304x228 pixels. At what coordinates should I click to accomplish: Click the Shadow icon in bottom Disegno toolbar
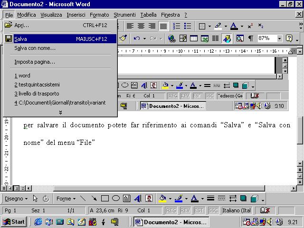tap(243, 199)
